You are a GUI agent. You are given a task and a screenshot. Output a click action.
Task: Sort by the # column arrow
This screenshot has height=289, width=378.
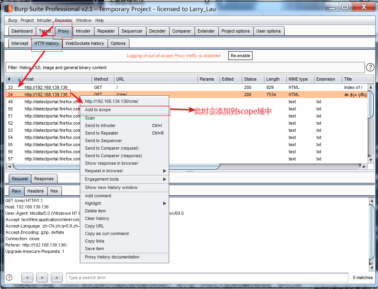[19, 79]
